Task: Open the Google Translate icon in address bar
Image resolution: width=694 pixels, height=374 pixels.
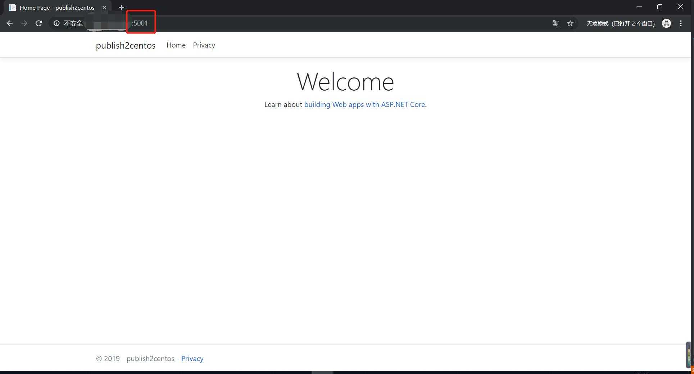Action: coord(556,23)
